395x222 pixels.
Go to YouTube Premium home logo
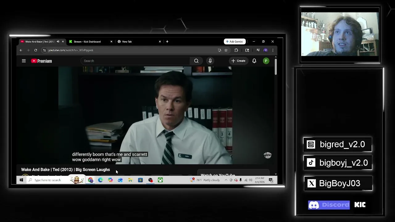[x=41, y=61]
